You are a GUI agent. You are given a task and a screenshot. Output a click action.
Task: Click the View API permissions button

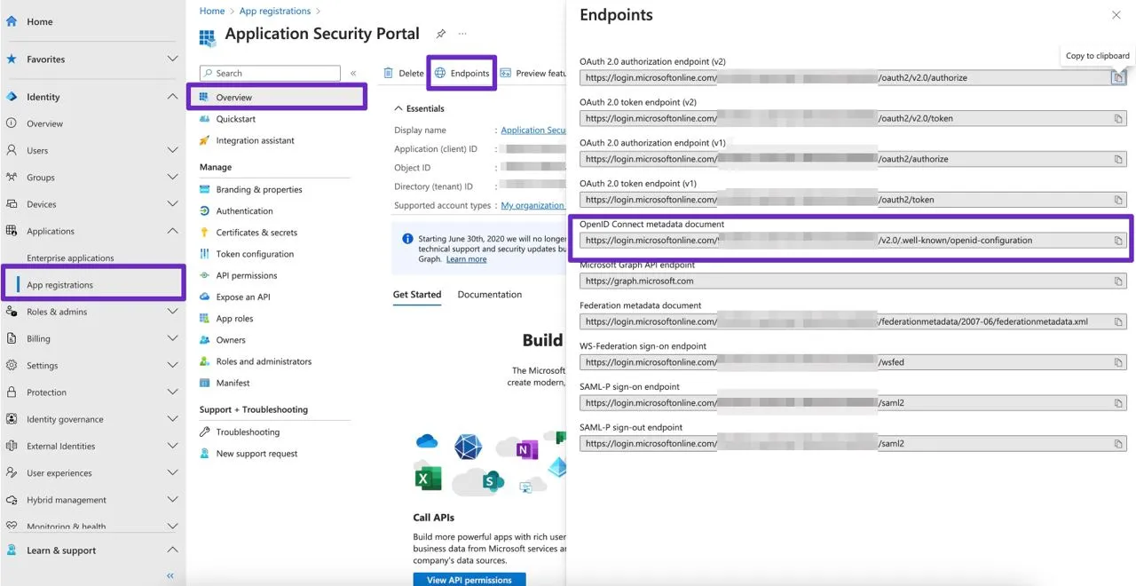point(469,580)
